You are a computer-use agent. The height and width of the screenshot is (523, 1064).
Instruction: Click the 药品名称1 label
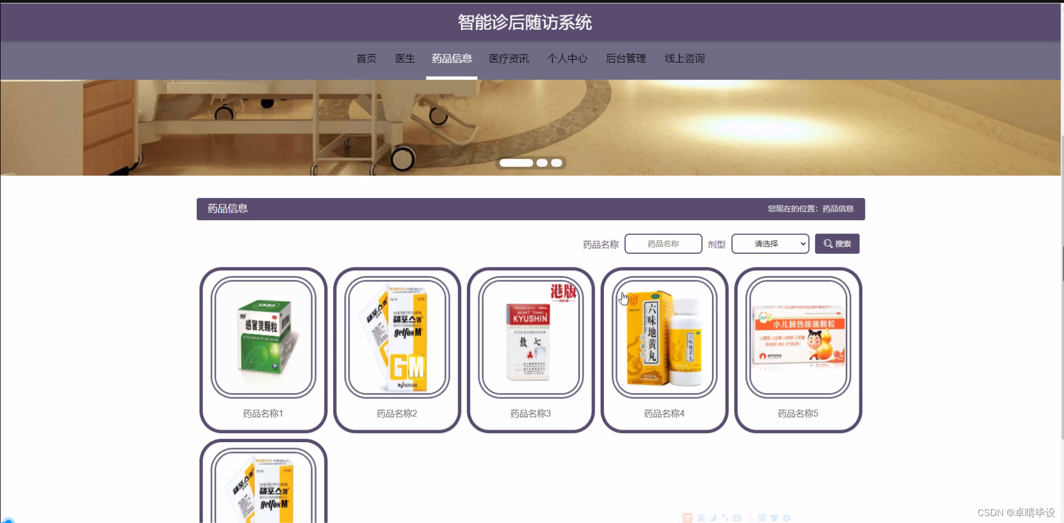click(263, 414)
